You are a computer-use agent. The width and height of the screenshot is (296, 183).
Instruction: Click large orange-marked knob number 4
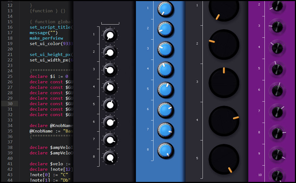(x=224, y=121)
